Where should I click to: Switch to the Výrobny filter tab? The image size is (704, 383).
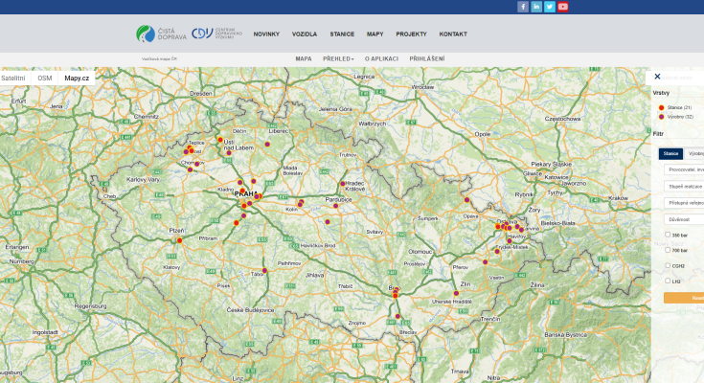point(694,153)
